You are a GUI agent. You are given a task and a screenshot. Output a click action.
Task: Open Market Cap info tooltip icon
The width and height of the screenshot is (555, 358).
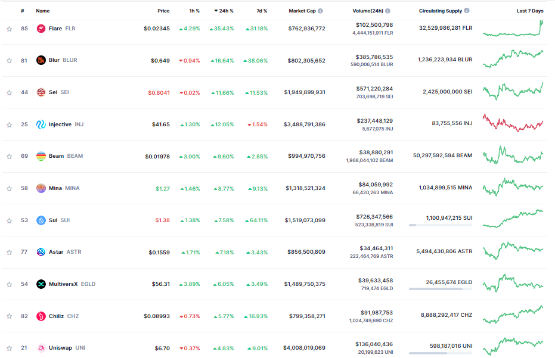[x=320, y=11]
